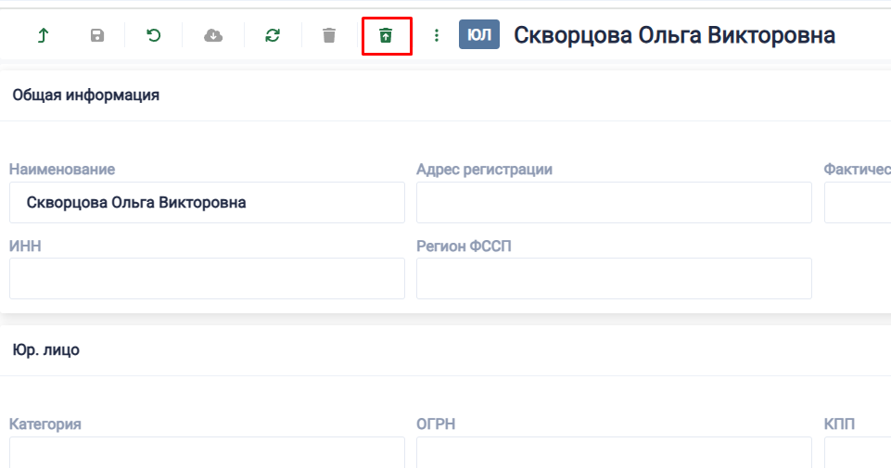Click the green refresh arrows icon
Screen dimensions: 891x468
[x=273, y=35]
